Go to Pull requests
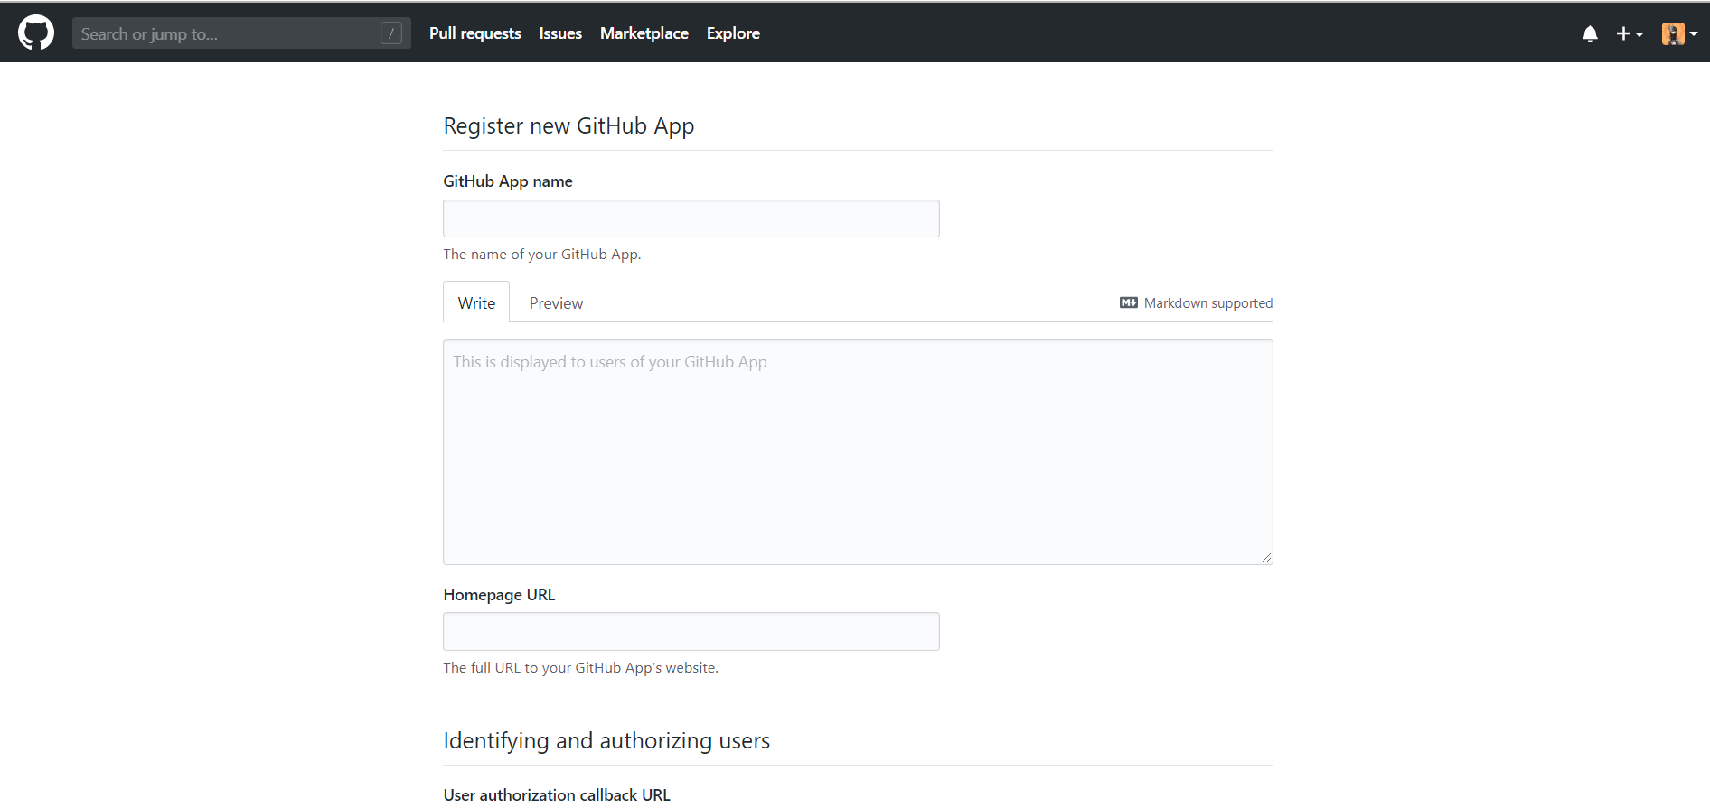The image size is (1710, 808). click(474, 33)
